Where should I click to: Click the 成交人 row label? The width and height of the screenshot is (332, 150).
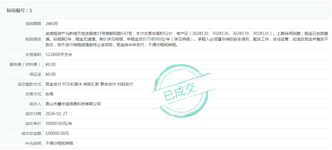(x=35, y=104)
